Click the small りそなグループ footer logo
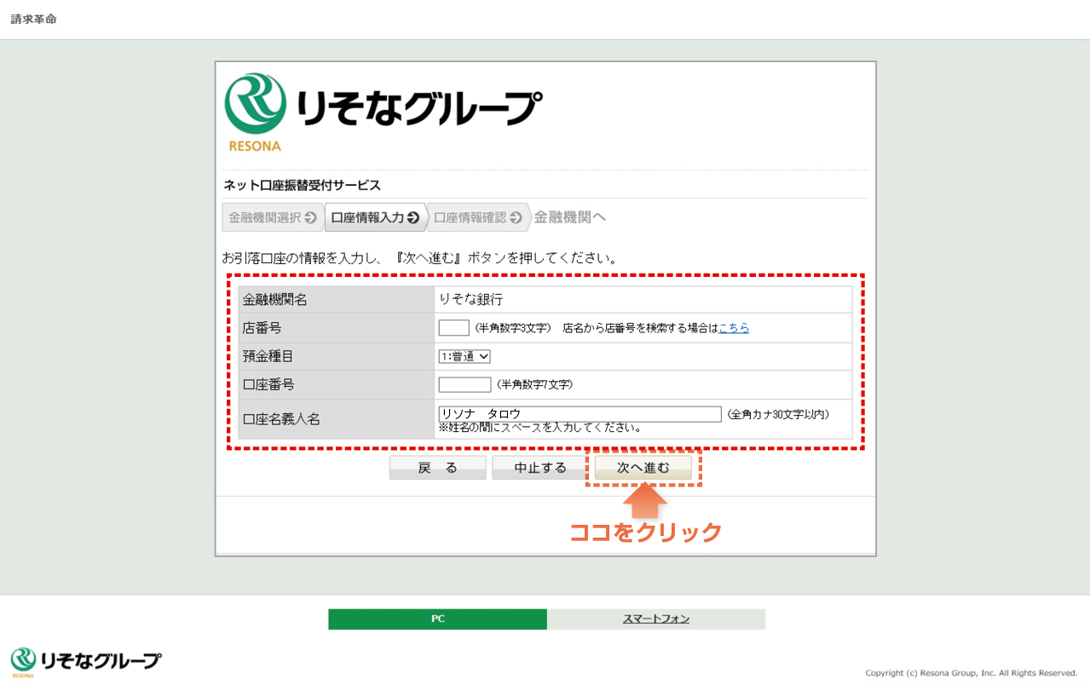This screenshot has height=685, width=1090. click(85, 662)
